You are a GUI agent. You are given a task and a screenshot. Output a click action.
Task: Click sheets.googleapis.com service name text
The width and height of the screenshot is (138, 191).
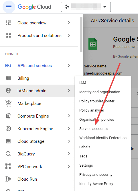coord(103,73)
